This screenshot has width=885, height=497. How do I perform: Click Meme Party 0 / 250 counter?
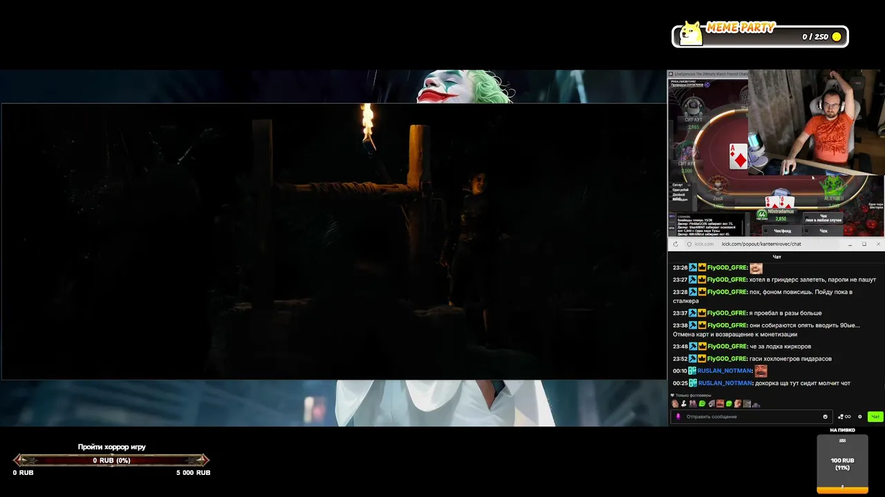click(814, 37)
